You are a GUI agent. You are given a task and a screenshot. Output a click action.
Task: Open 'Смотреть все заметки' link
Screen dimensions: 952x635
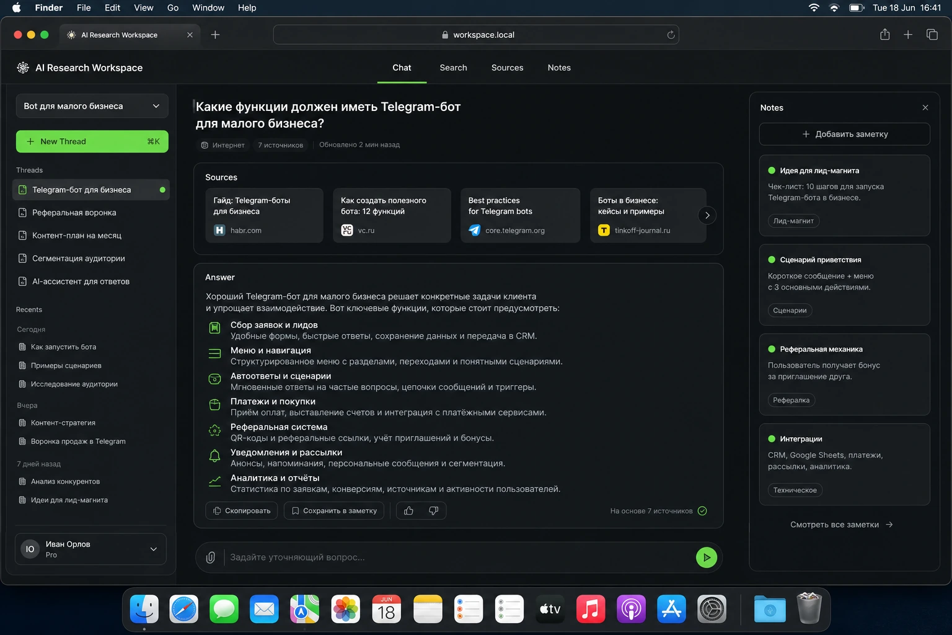coord(842,525)
